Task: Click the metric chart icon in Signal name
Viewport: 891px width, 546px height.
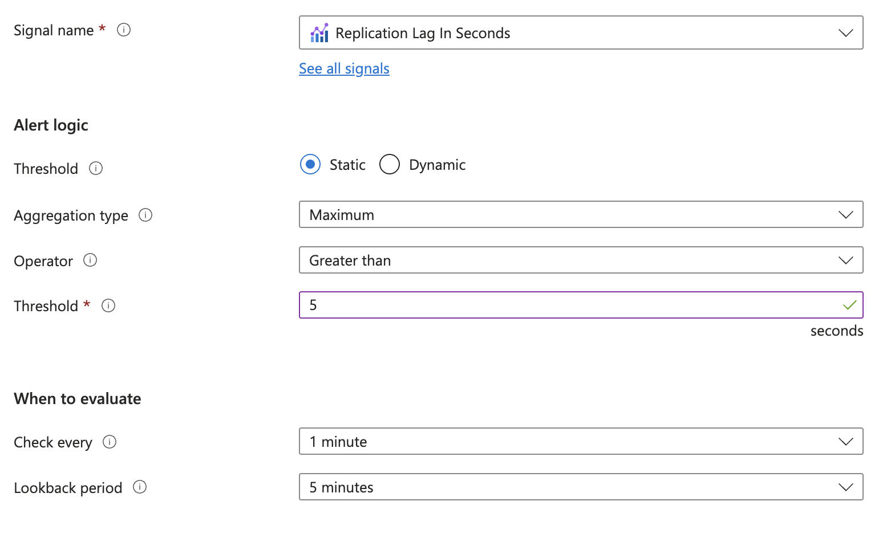Action: click(319, 33)
